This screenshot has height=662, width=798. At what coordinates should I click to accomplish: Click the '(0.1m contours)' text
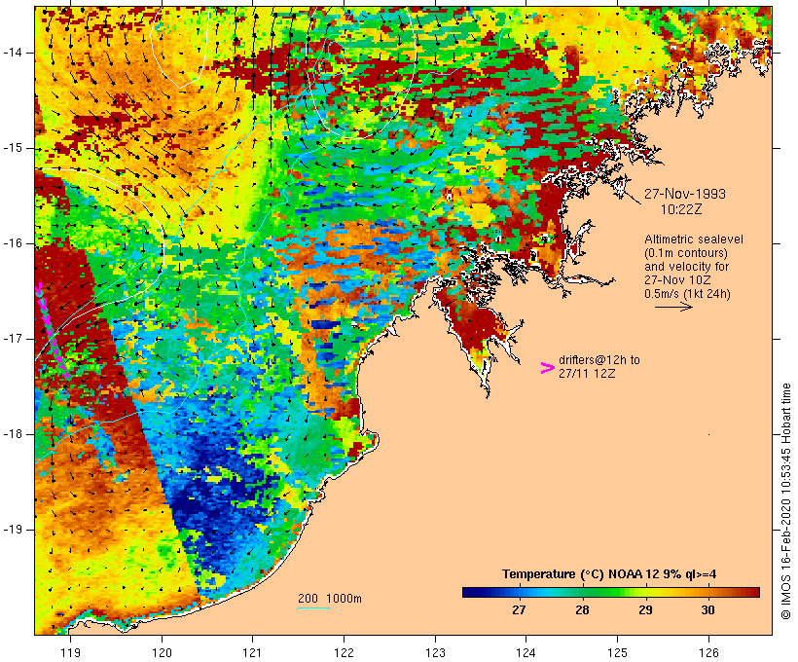[685, 253]
